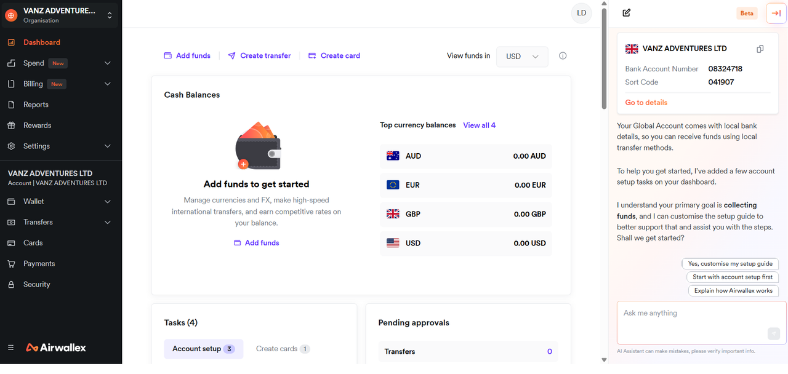Click the main page vertical scrollbar

point(604,58)
